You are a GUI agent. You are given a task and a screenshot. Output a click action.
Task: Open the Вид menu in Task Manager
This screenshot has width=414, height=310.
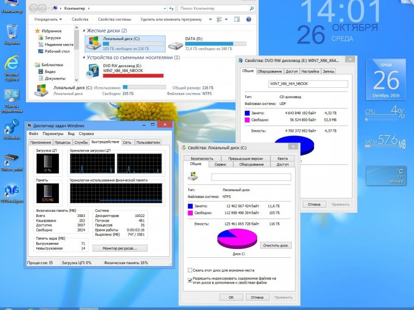pos(71,134)
